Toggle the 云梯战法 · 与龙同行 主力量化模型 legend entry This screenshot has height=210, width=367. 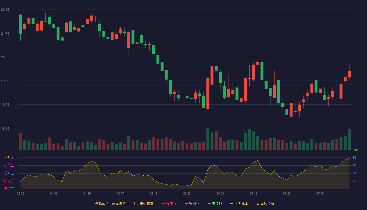coord(124,204)
